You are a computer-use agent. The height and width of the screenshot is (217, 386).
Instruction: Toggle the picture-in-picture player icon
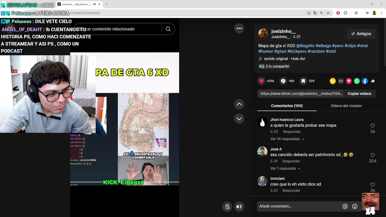(227, 207)
